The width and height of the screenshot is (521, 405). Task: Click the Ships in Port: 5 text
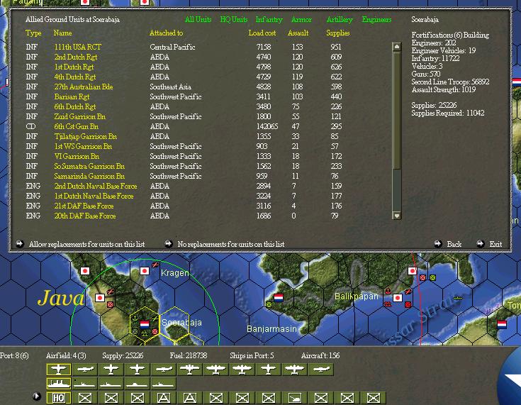(x=252, y=355)
